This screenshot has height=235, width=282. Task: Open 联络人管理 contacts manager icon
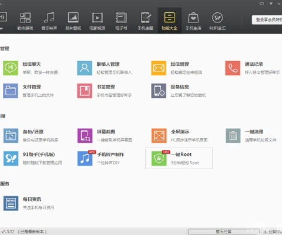pos(85,68)
